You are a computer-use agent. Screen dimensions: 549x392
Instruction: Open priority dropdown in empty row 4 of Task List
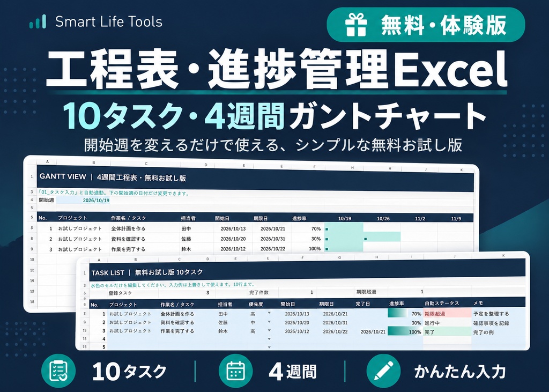(269, 339)
